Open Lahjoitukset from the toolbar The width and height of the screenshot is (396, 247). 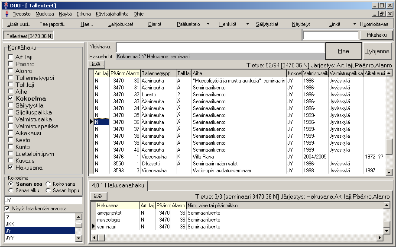coord(121,24)
